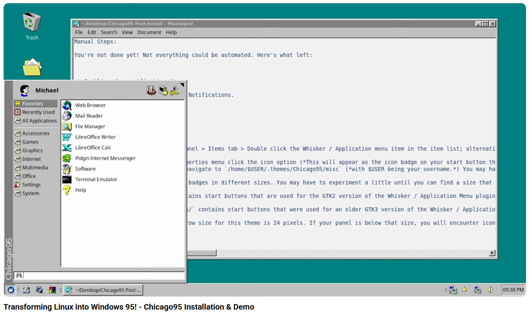Click the right scroll arrow in Mousepad
Image resolution: width=530 pixels, height=312 pixels.
click(x=492, y=253)
